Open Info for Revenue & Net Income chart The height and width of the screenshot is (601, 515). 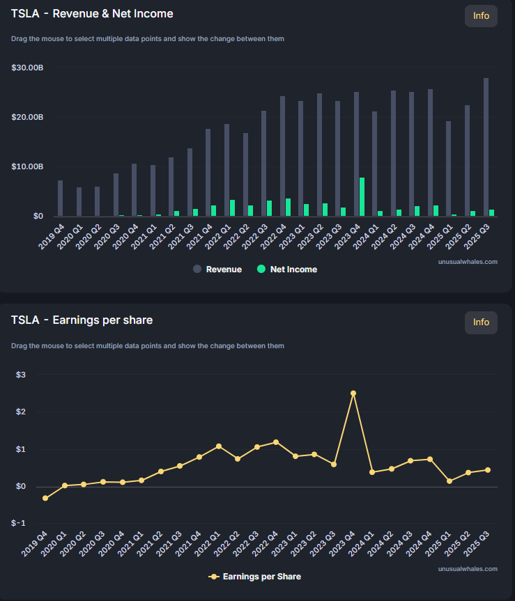[x=481, y=16]
